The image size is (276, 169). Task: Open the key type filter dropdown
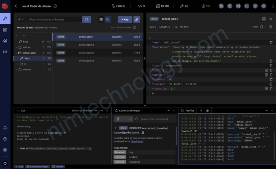click(x=21, y=19)
